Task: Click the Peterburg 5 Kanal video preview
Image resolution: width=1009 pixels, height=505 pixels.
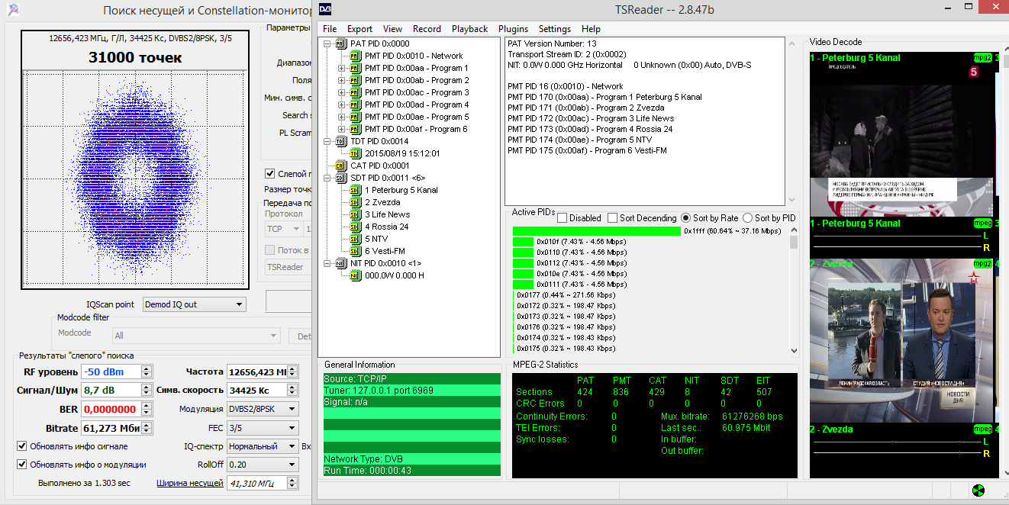Action: click(901, 135)
